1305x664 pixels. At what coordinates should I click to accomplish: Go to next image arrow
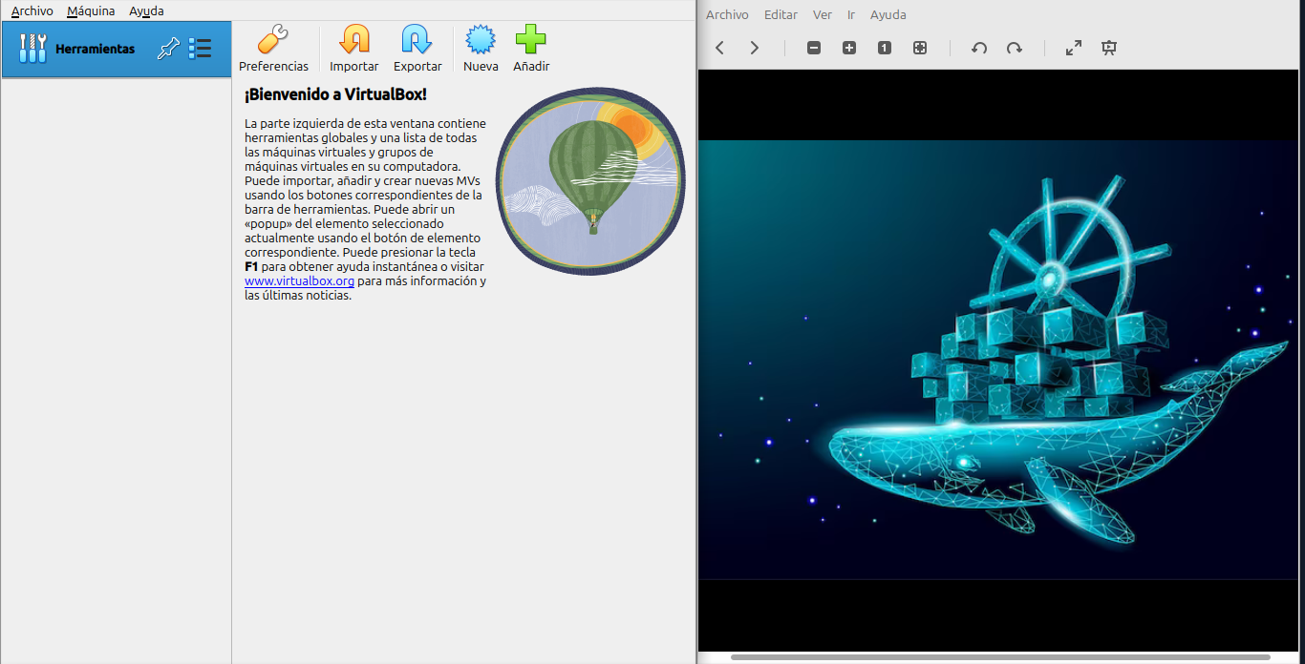point(754,48)
